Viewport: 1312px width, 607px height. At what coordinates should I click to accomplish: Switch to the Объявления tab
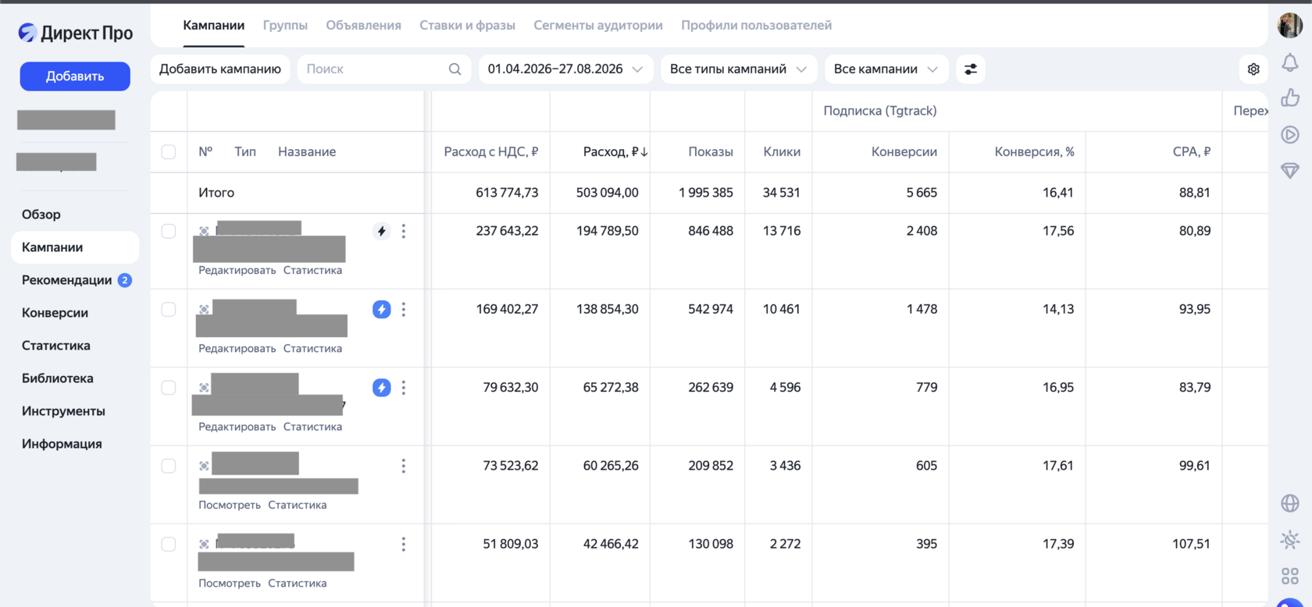pos(364,25)
